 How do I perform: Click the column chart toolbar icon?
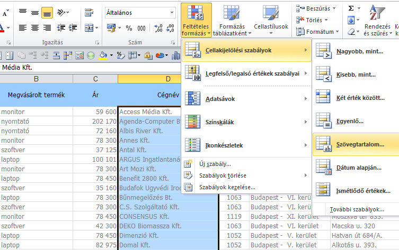click(x=176, y=55)
